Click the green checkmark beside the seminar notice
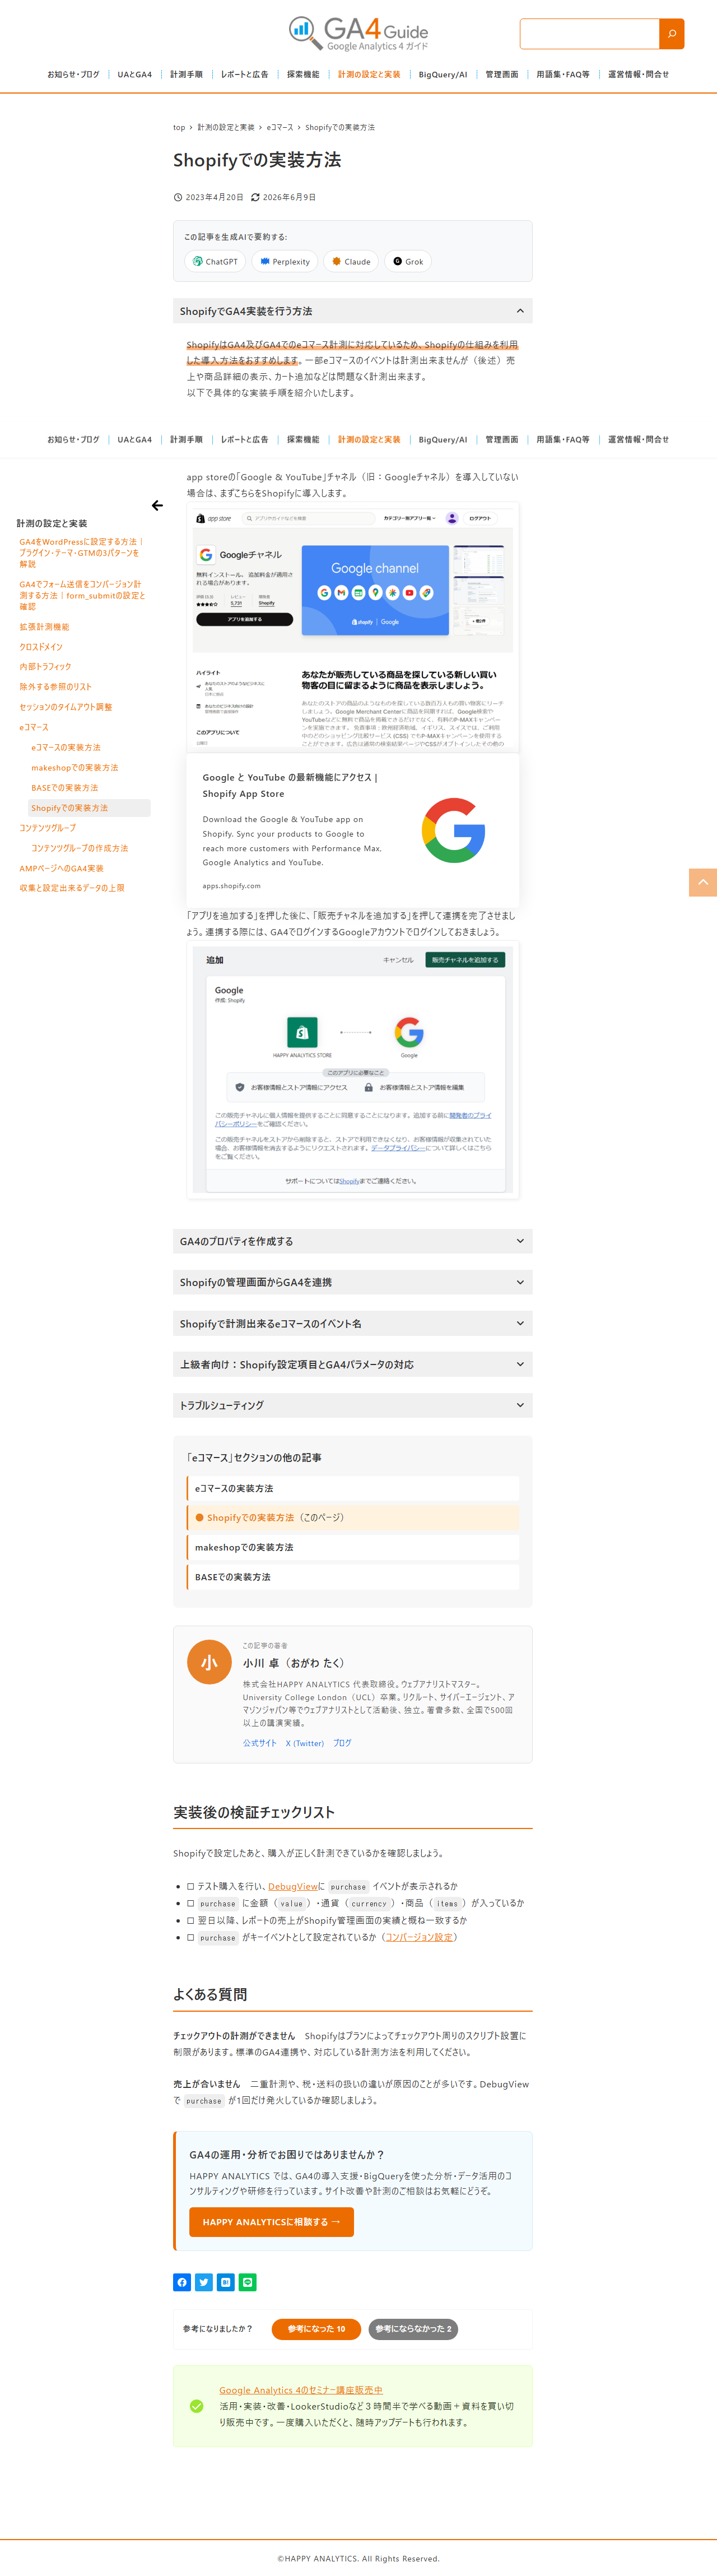Image resolution: width=717 pixels, height=2576 pixels. 197,2406
